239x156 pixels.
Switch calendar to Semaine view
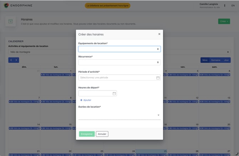tap(215, 60)
